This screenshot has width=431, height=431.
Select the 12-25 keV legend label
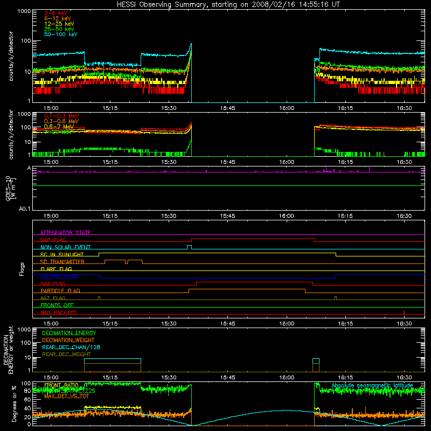(59, 24)
